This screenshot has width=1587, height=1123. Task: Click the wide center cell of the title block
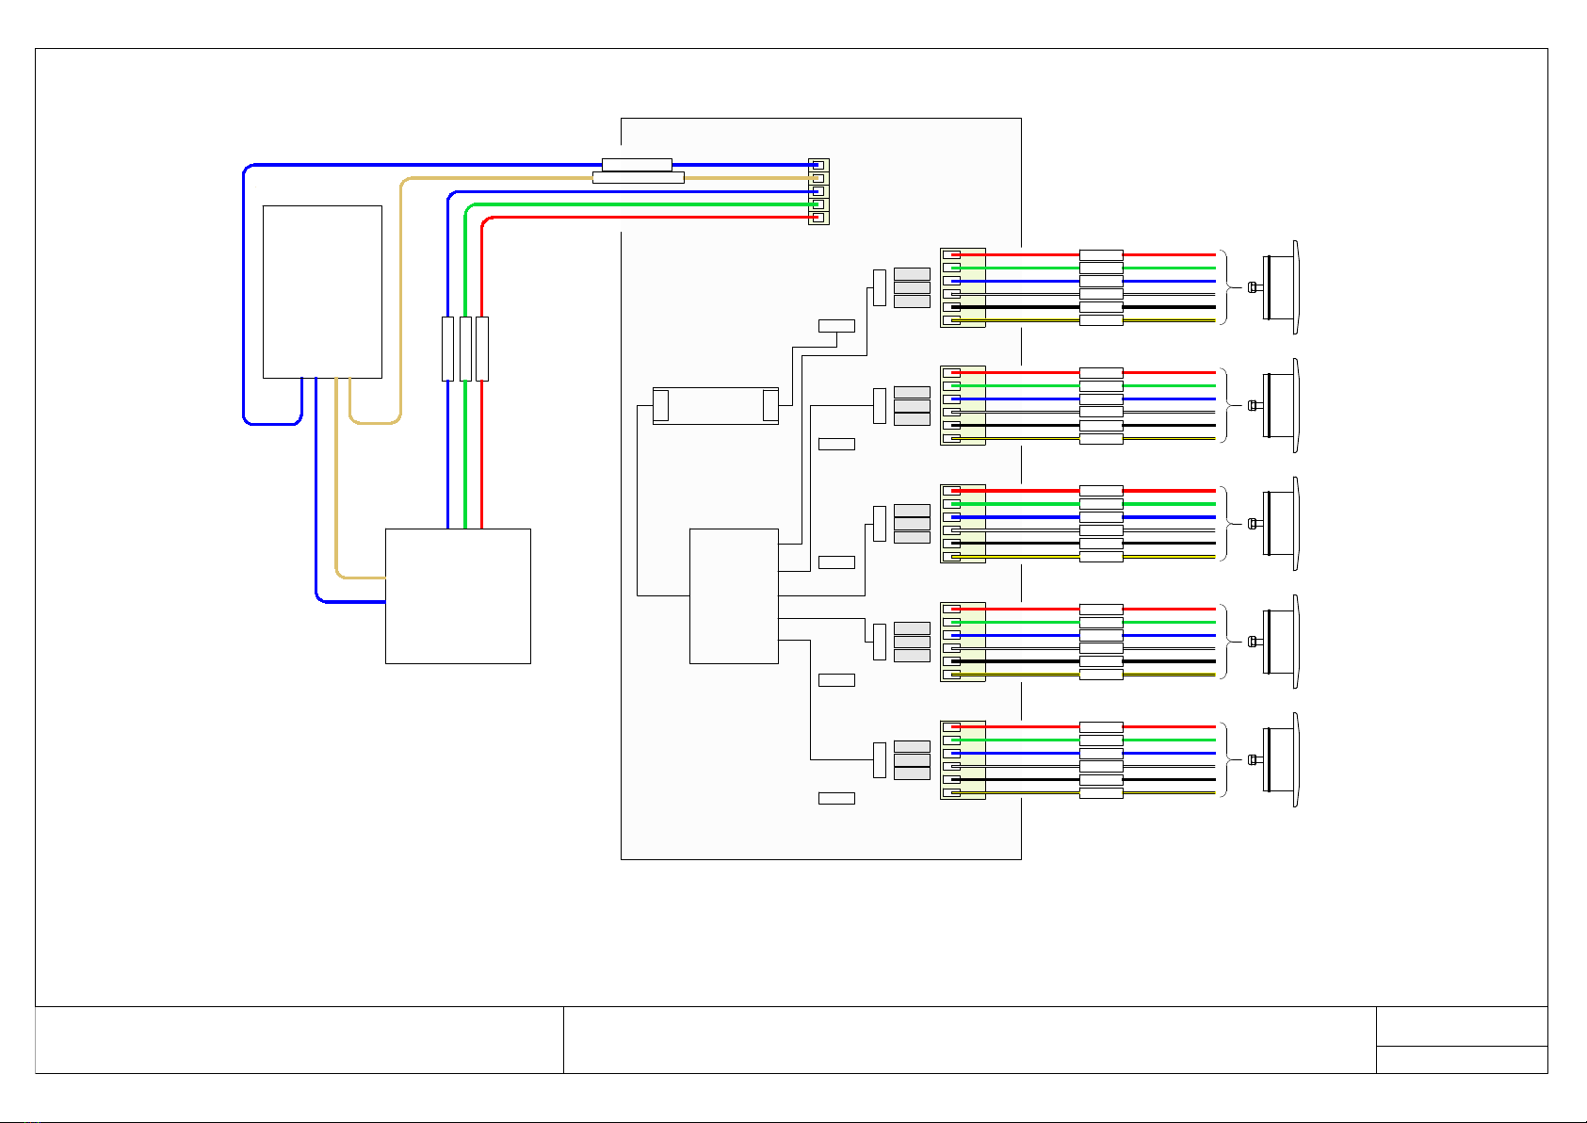969,1040
